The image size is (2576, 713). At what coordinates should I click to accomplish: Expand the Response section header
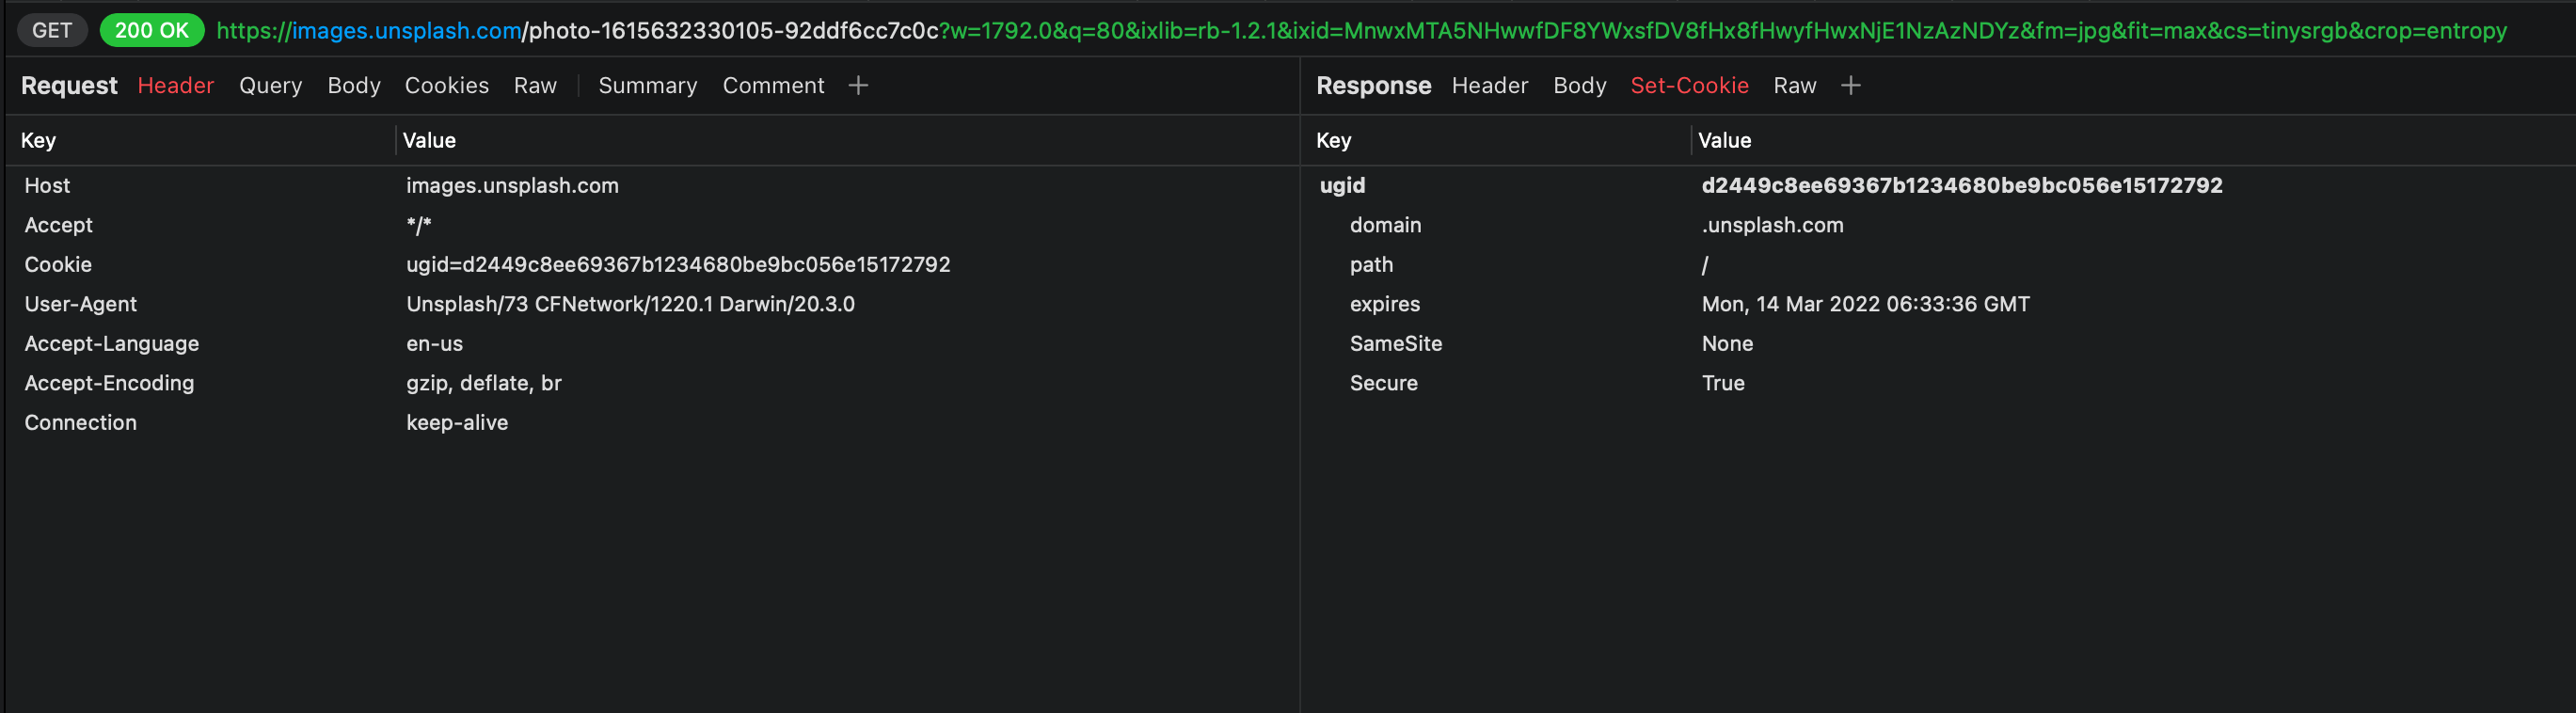point(1374,85)
